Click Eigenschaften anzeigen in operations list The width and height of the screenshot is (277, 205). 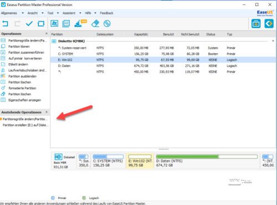[x=25, y=100]
